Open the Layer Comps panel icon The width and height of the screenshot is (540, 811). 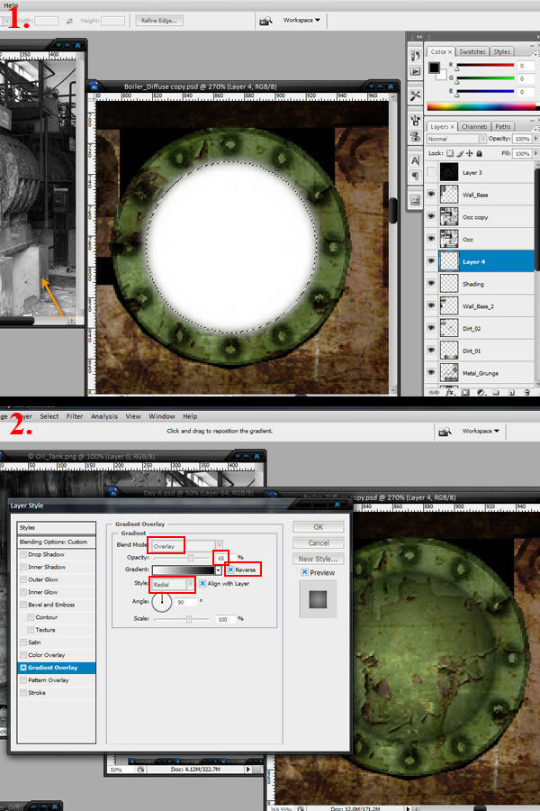[x=415, y=201]
